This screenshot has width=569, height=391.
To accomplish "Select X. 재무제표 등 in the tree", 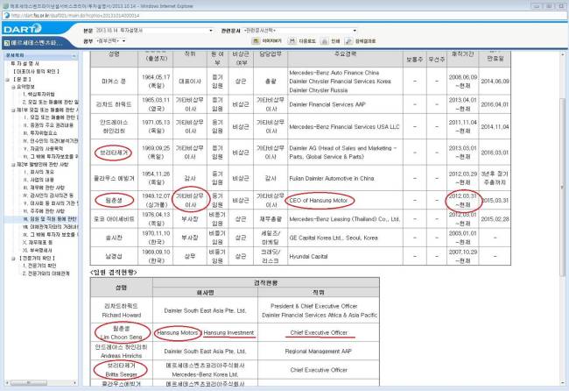I will tap(38, 242).
